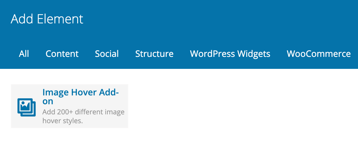The height and width of the screenshot is (163, 358).
Task: Click the Add Element heading
Action: [47, 19]
